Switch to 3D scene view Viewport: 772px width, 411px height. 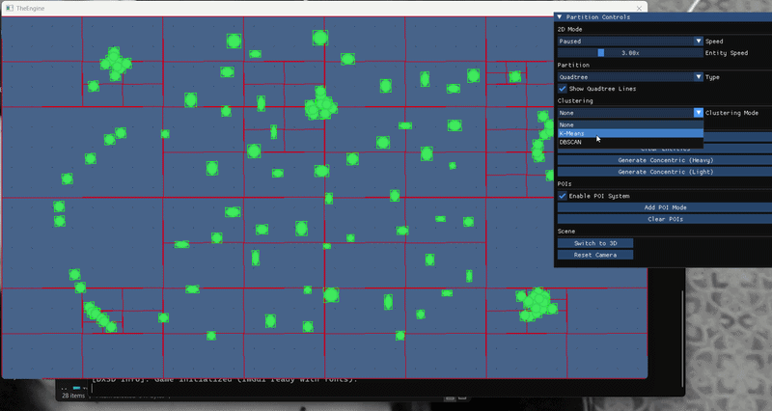[594, 243]
